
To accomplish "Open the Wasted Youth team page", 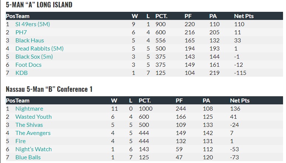I will coord(33,117).
